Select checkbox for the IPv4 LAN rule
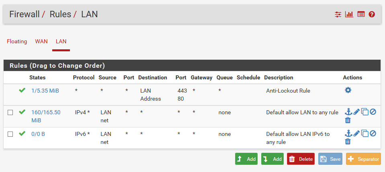 coord(10,112)
